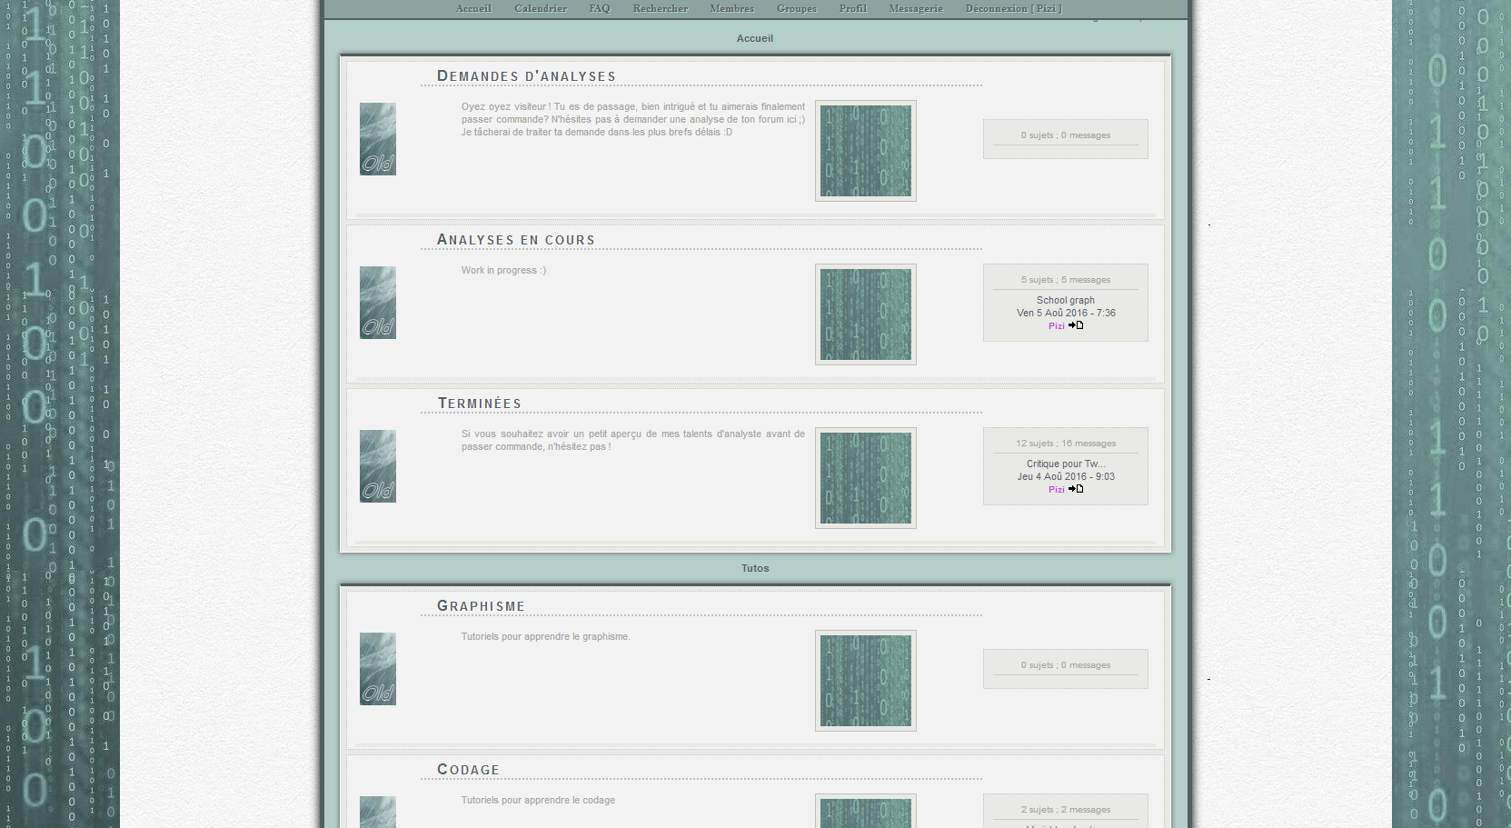Open the School graph last topic link
This screenshot has height=828, width=1511.
tap(1065, 300)
